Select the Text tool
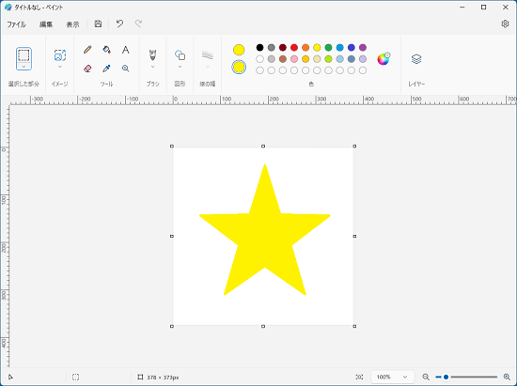The height and width of the screenshot is (386, 517). coord(126,50)
